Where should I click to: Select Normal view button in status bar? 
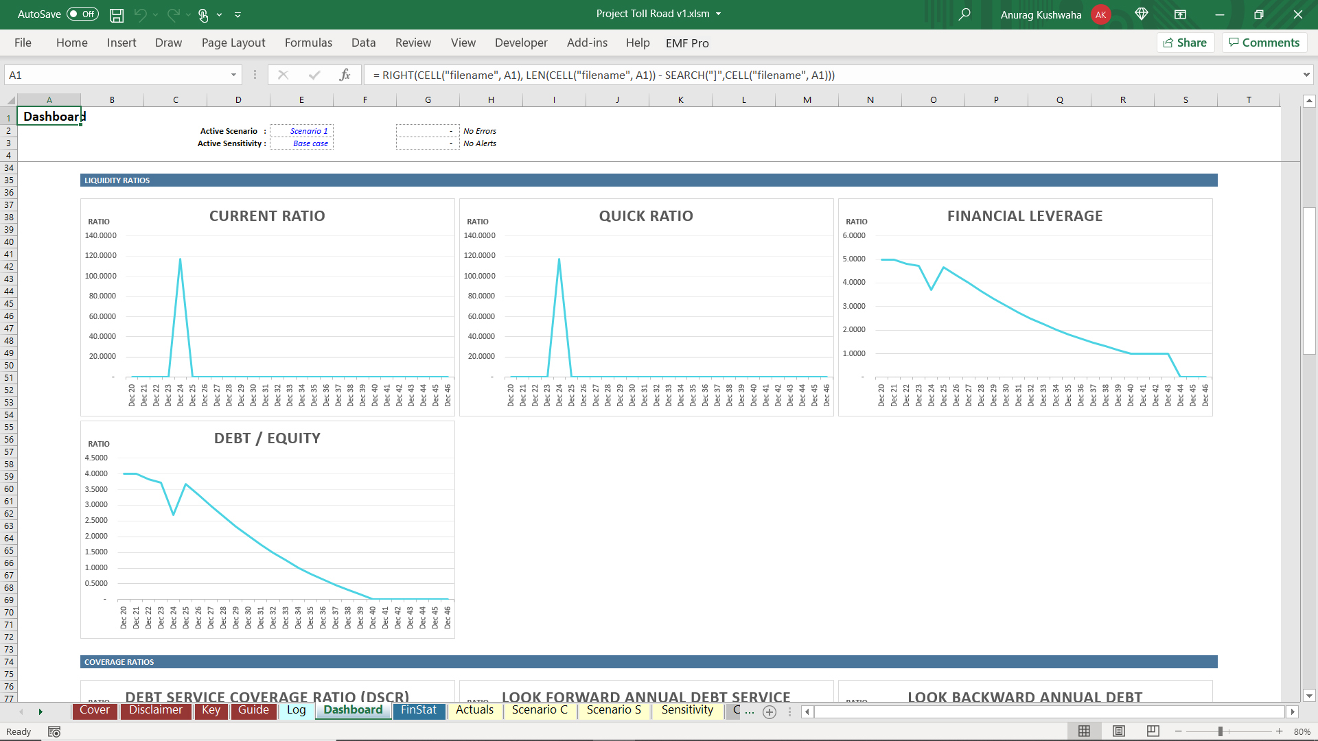(x=1084, y=731)
